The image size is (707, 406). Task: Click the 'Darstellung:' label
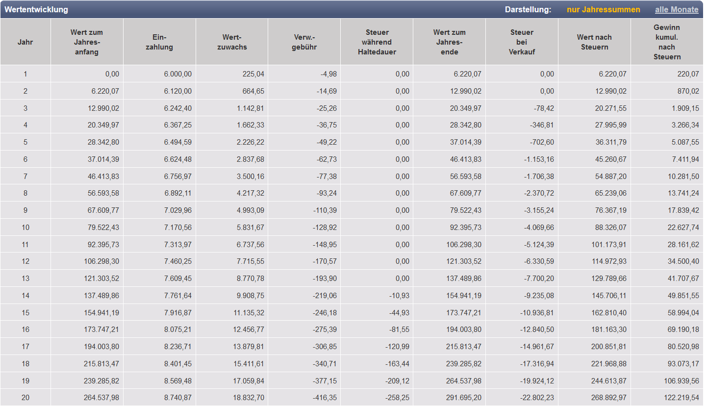click(528, 10)
